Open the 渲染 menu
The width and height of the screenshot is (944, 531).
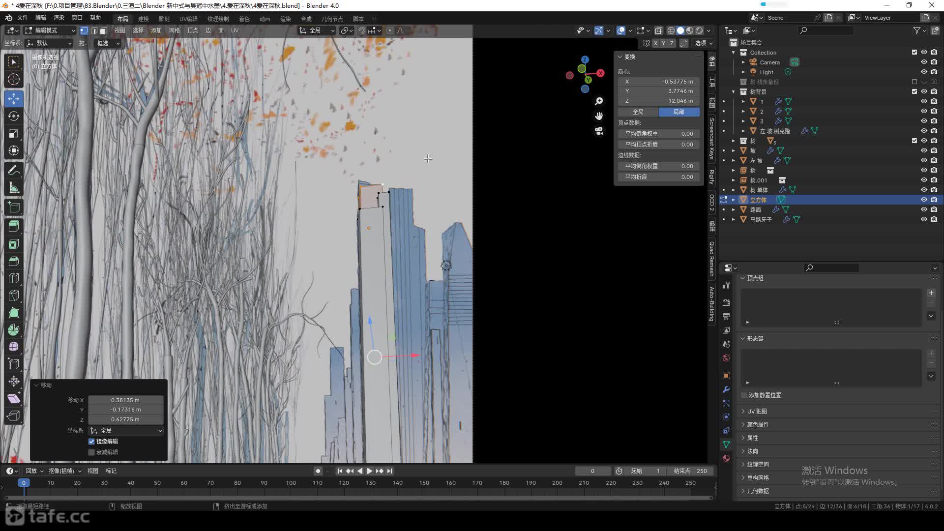pos(59,18)
